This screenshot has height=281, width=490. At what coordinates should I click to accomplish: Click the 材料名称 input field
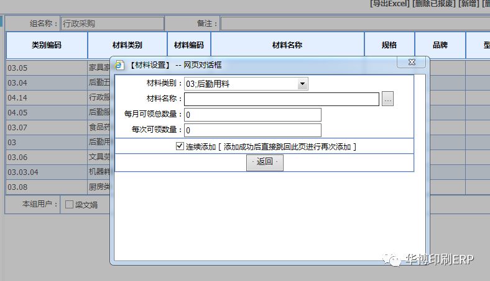point(282,99)
